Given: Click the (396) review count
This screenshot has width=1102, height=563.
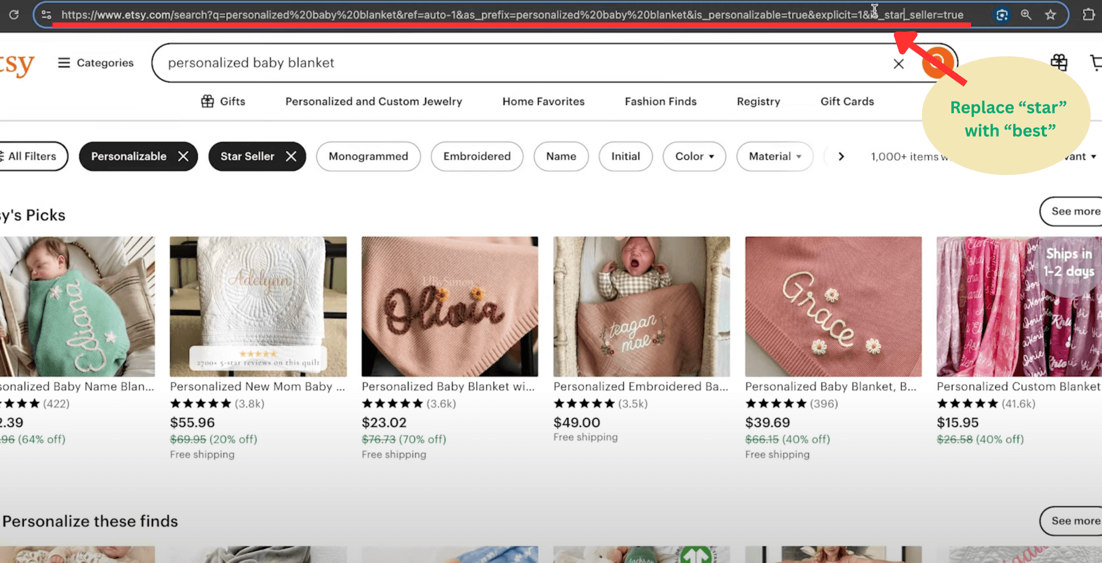Looking at the screenshot, I should 824,404.
